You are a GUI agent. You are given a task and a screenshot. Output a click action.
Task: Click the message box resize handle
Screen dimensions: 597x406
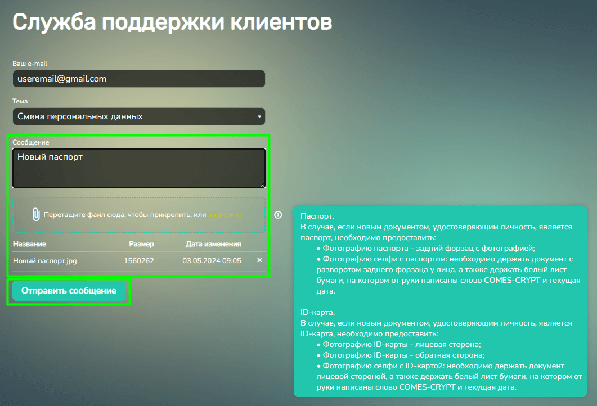point(262,184)
